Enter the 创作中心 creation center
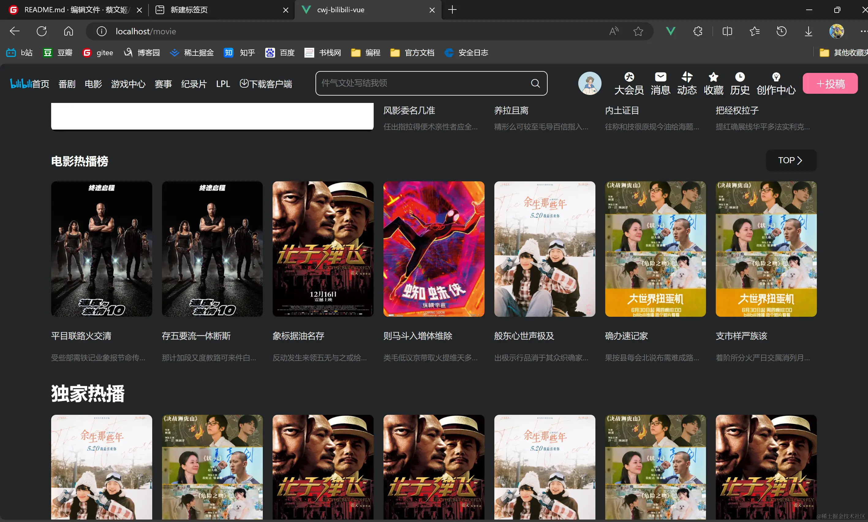 pos(776,83)
